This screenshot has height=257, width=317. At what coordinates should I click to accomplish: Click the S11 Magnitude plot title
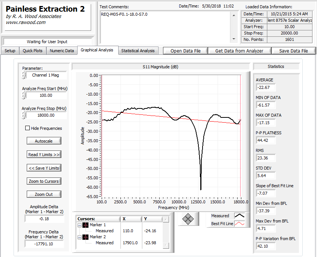[x=160, y=67]
